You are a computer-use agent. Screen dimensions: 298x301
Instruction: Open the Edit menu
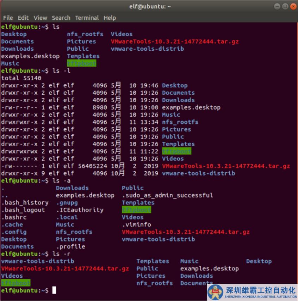pos(23,18)
